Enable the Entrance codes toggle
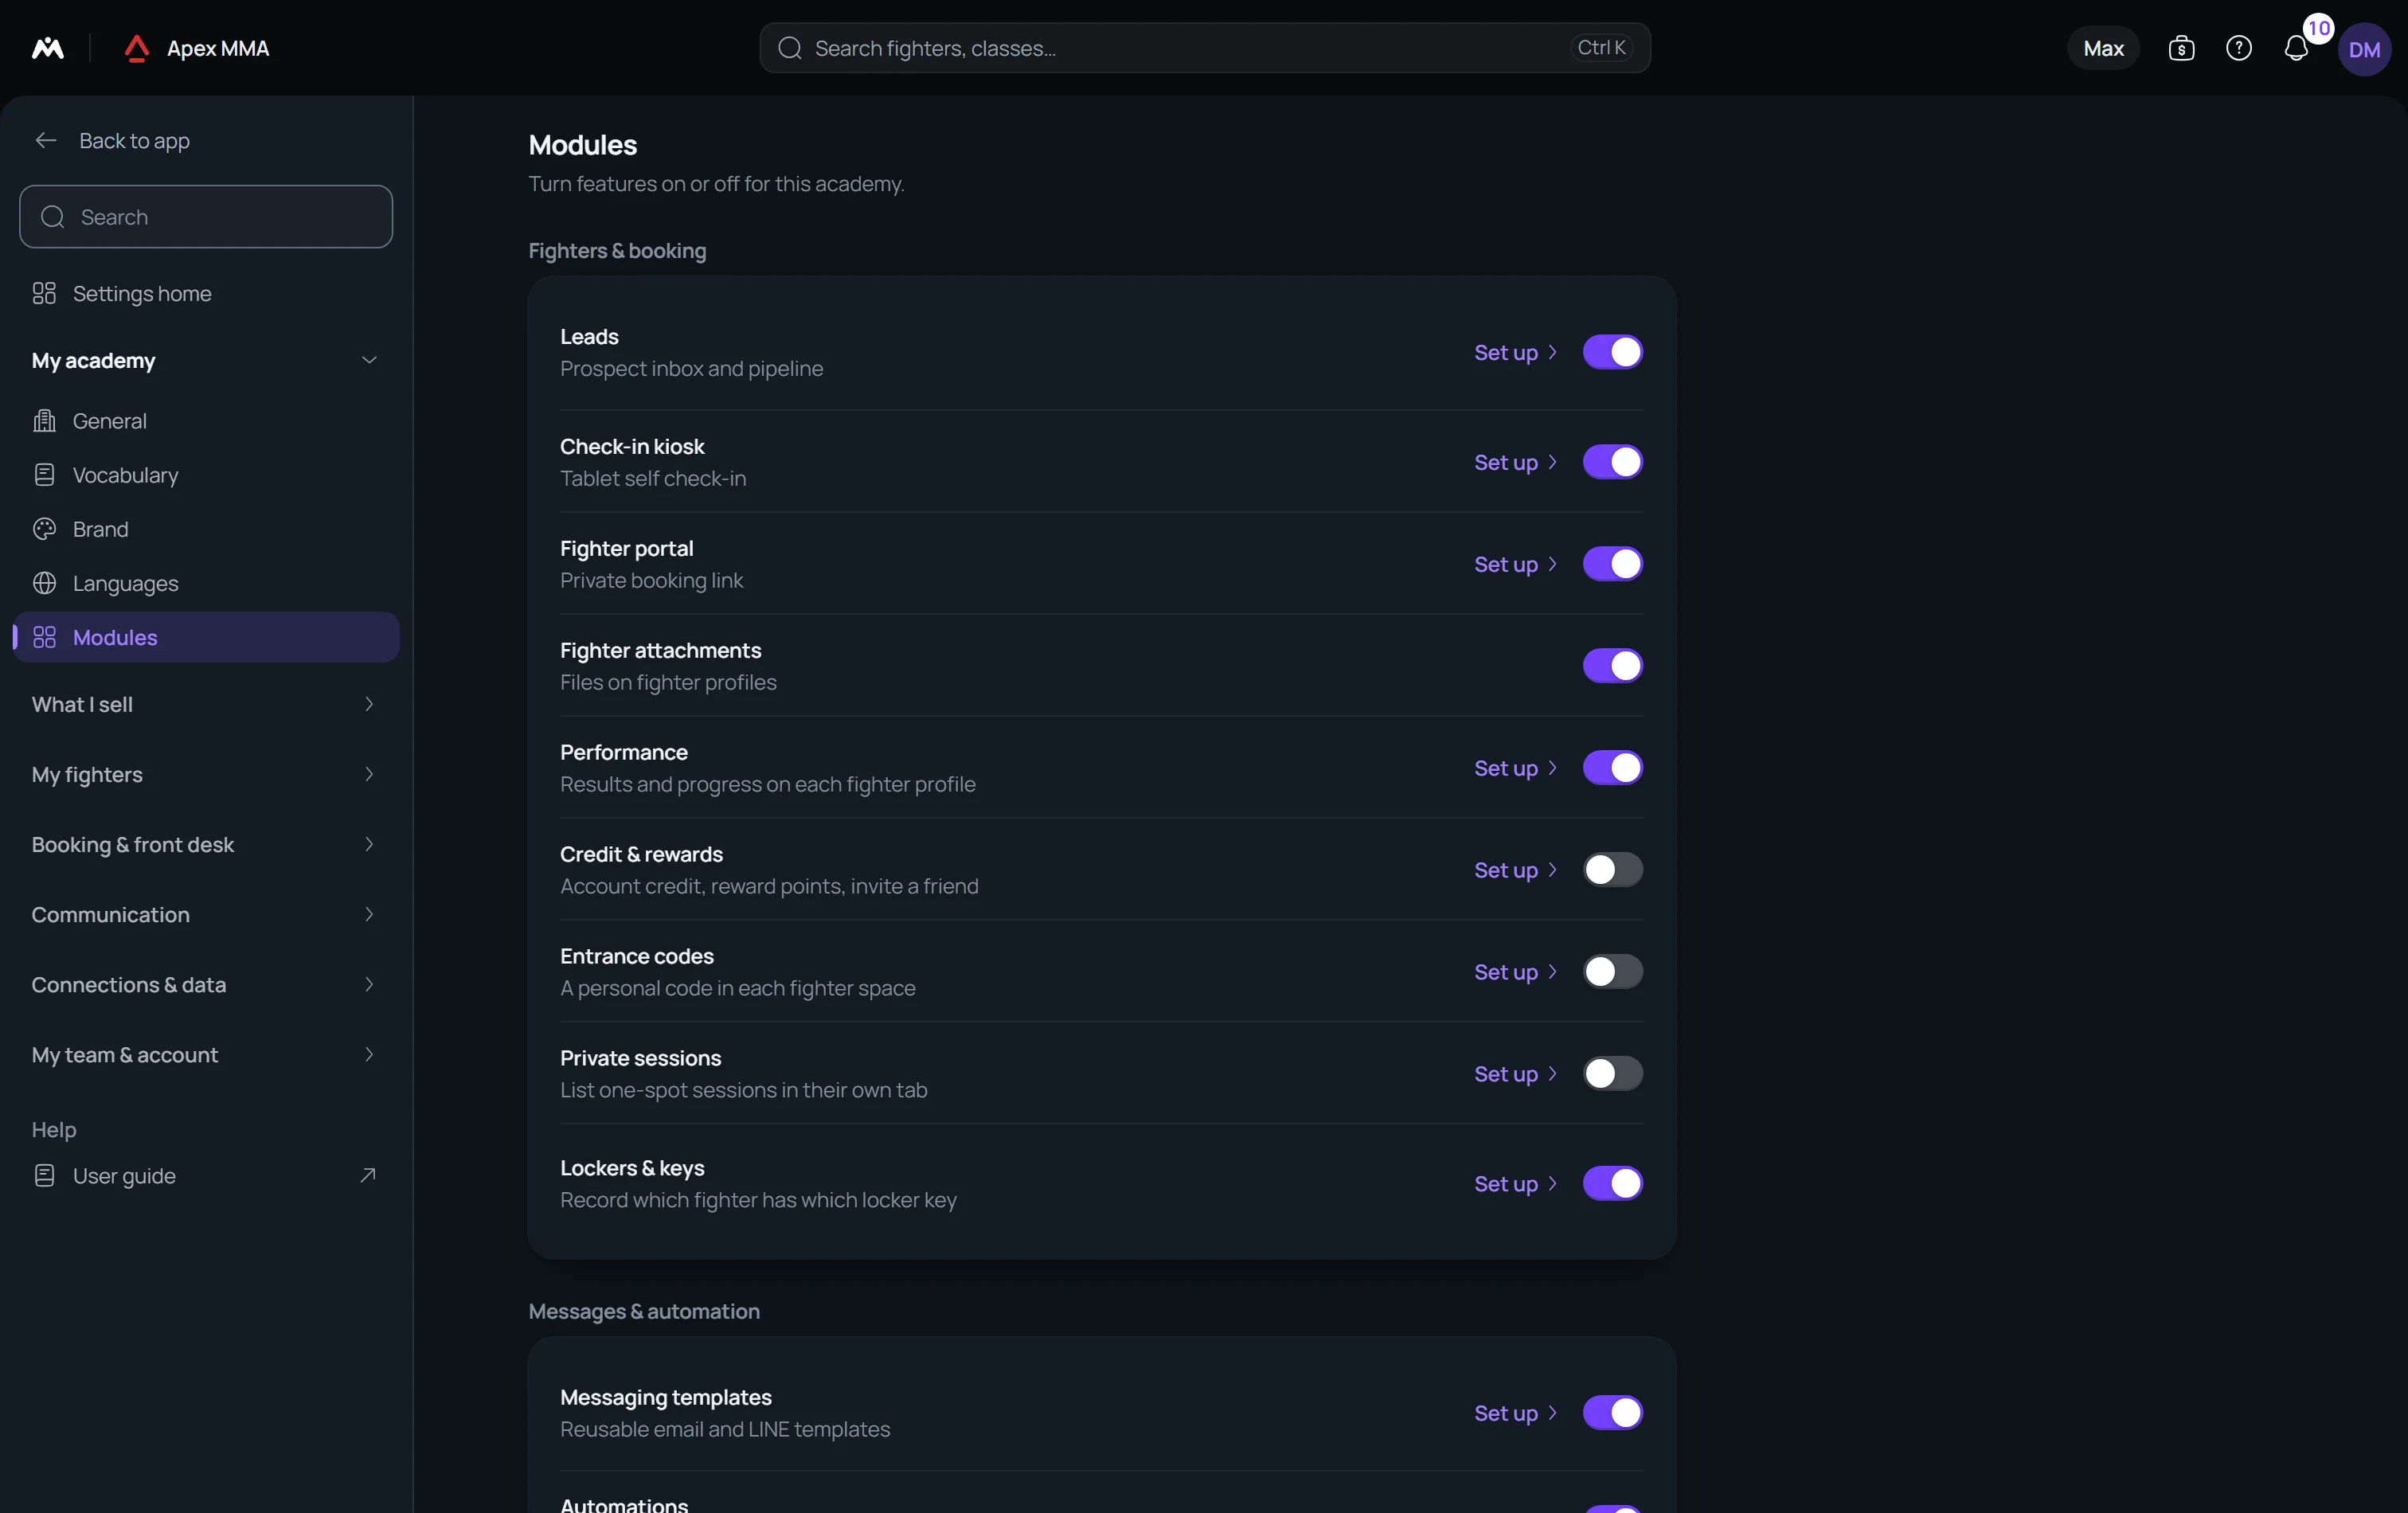This screenshot has height=1513, width=2408. tap(1612, 972)
